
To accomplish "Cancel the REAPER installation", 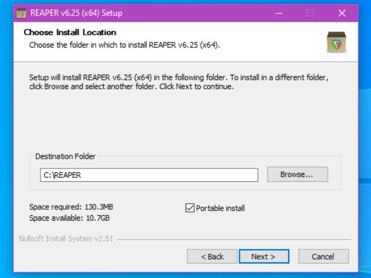I will tap(323, 257).
